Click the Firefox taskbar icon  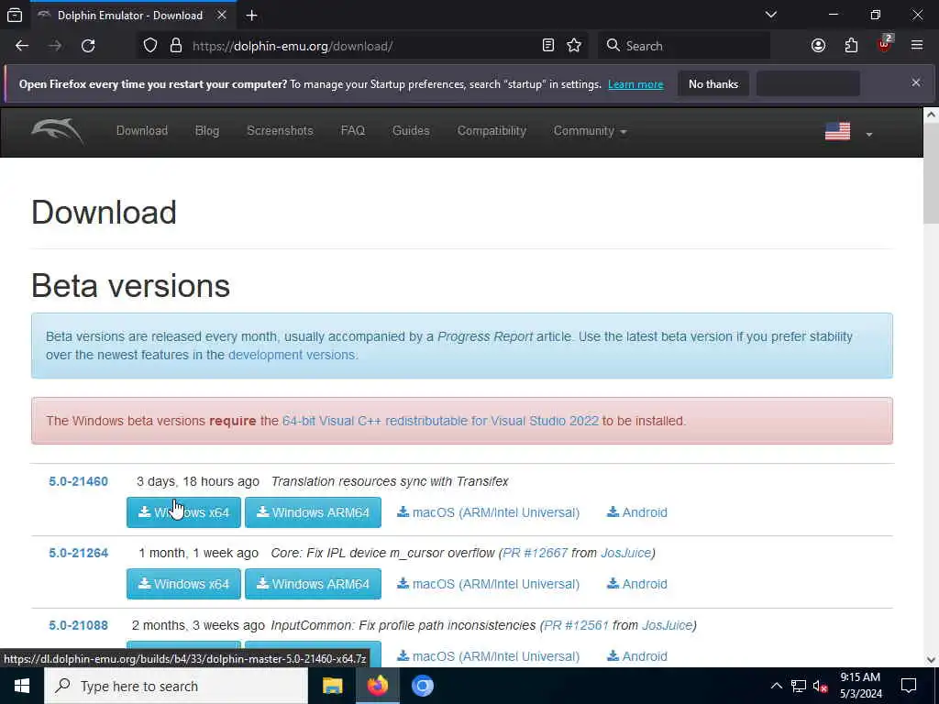click(377, 686)
